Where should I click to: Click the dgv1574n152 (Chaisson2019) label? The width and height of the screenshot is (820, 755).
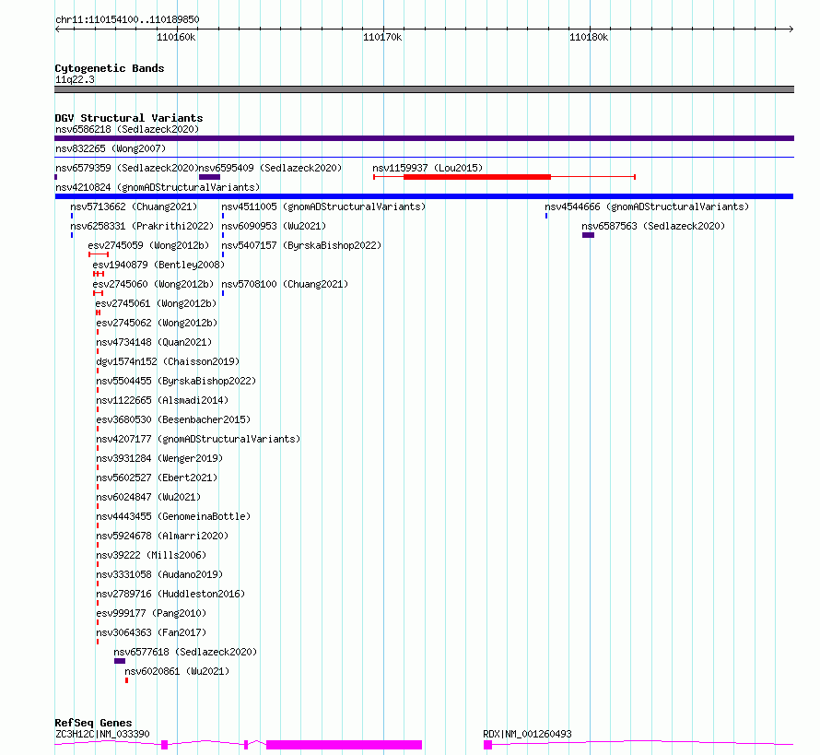[168, 361]
